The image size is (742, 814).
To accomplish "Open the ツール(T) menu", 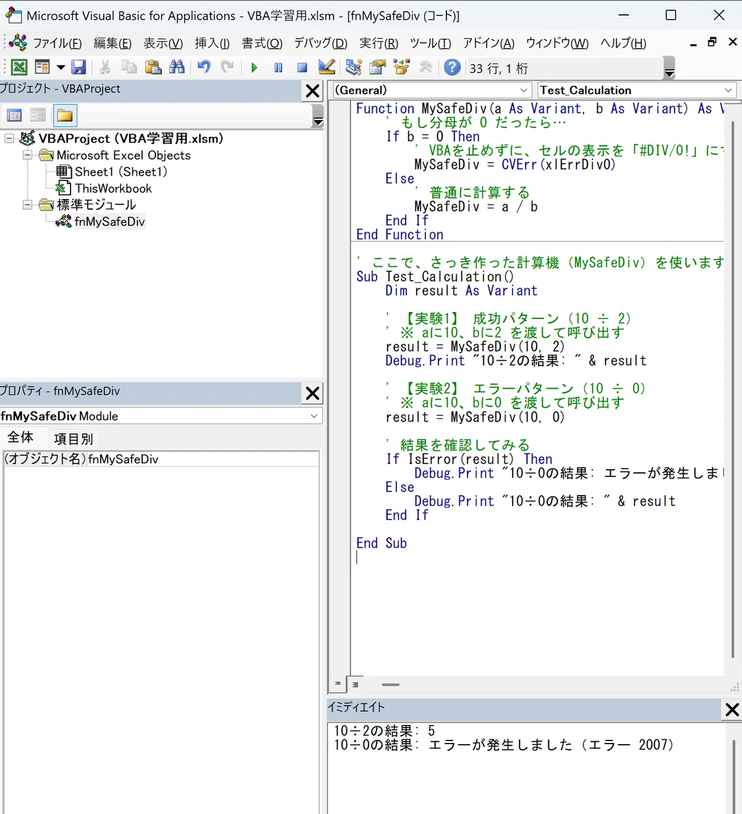I will [x=430, y=43].
